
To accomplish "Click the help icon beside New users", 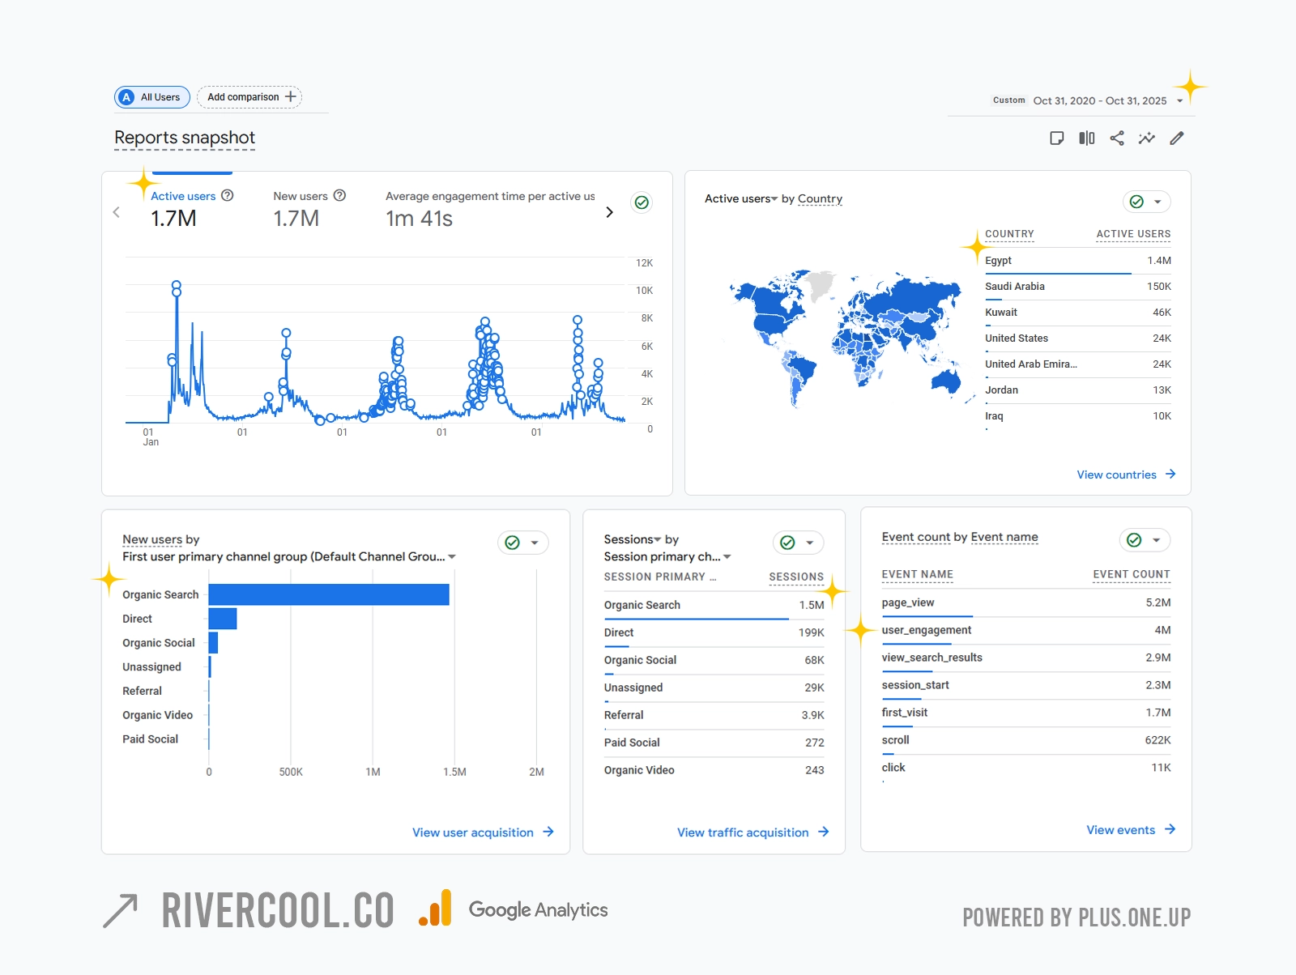I will click(x=339, y=195).
